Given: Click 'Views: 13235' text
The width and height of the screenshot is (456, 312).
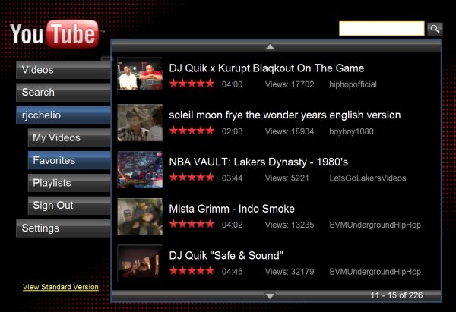Looking at the screenshot, I should coord(290,225).
